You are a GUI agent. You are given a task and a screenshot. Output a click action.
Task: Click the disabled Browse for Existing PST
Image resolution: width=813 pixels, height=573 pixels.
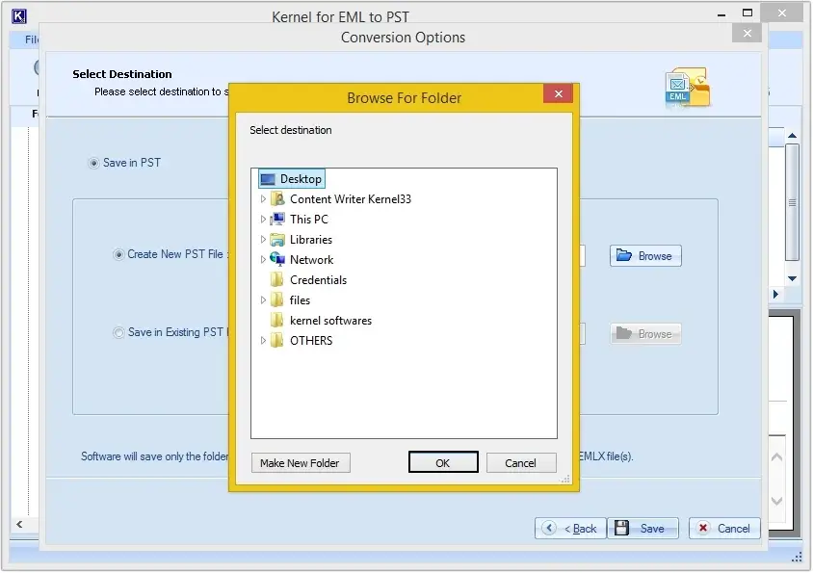tap(645, 334)
